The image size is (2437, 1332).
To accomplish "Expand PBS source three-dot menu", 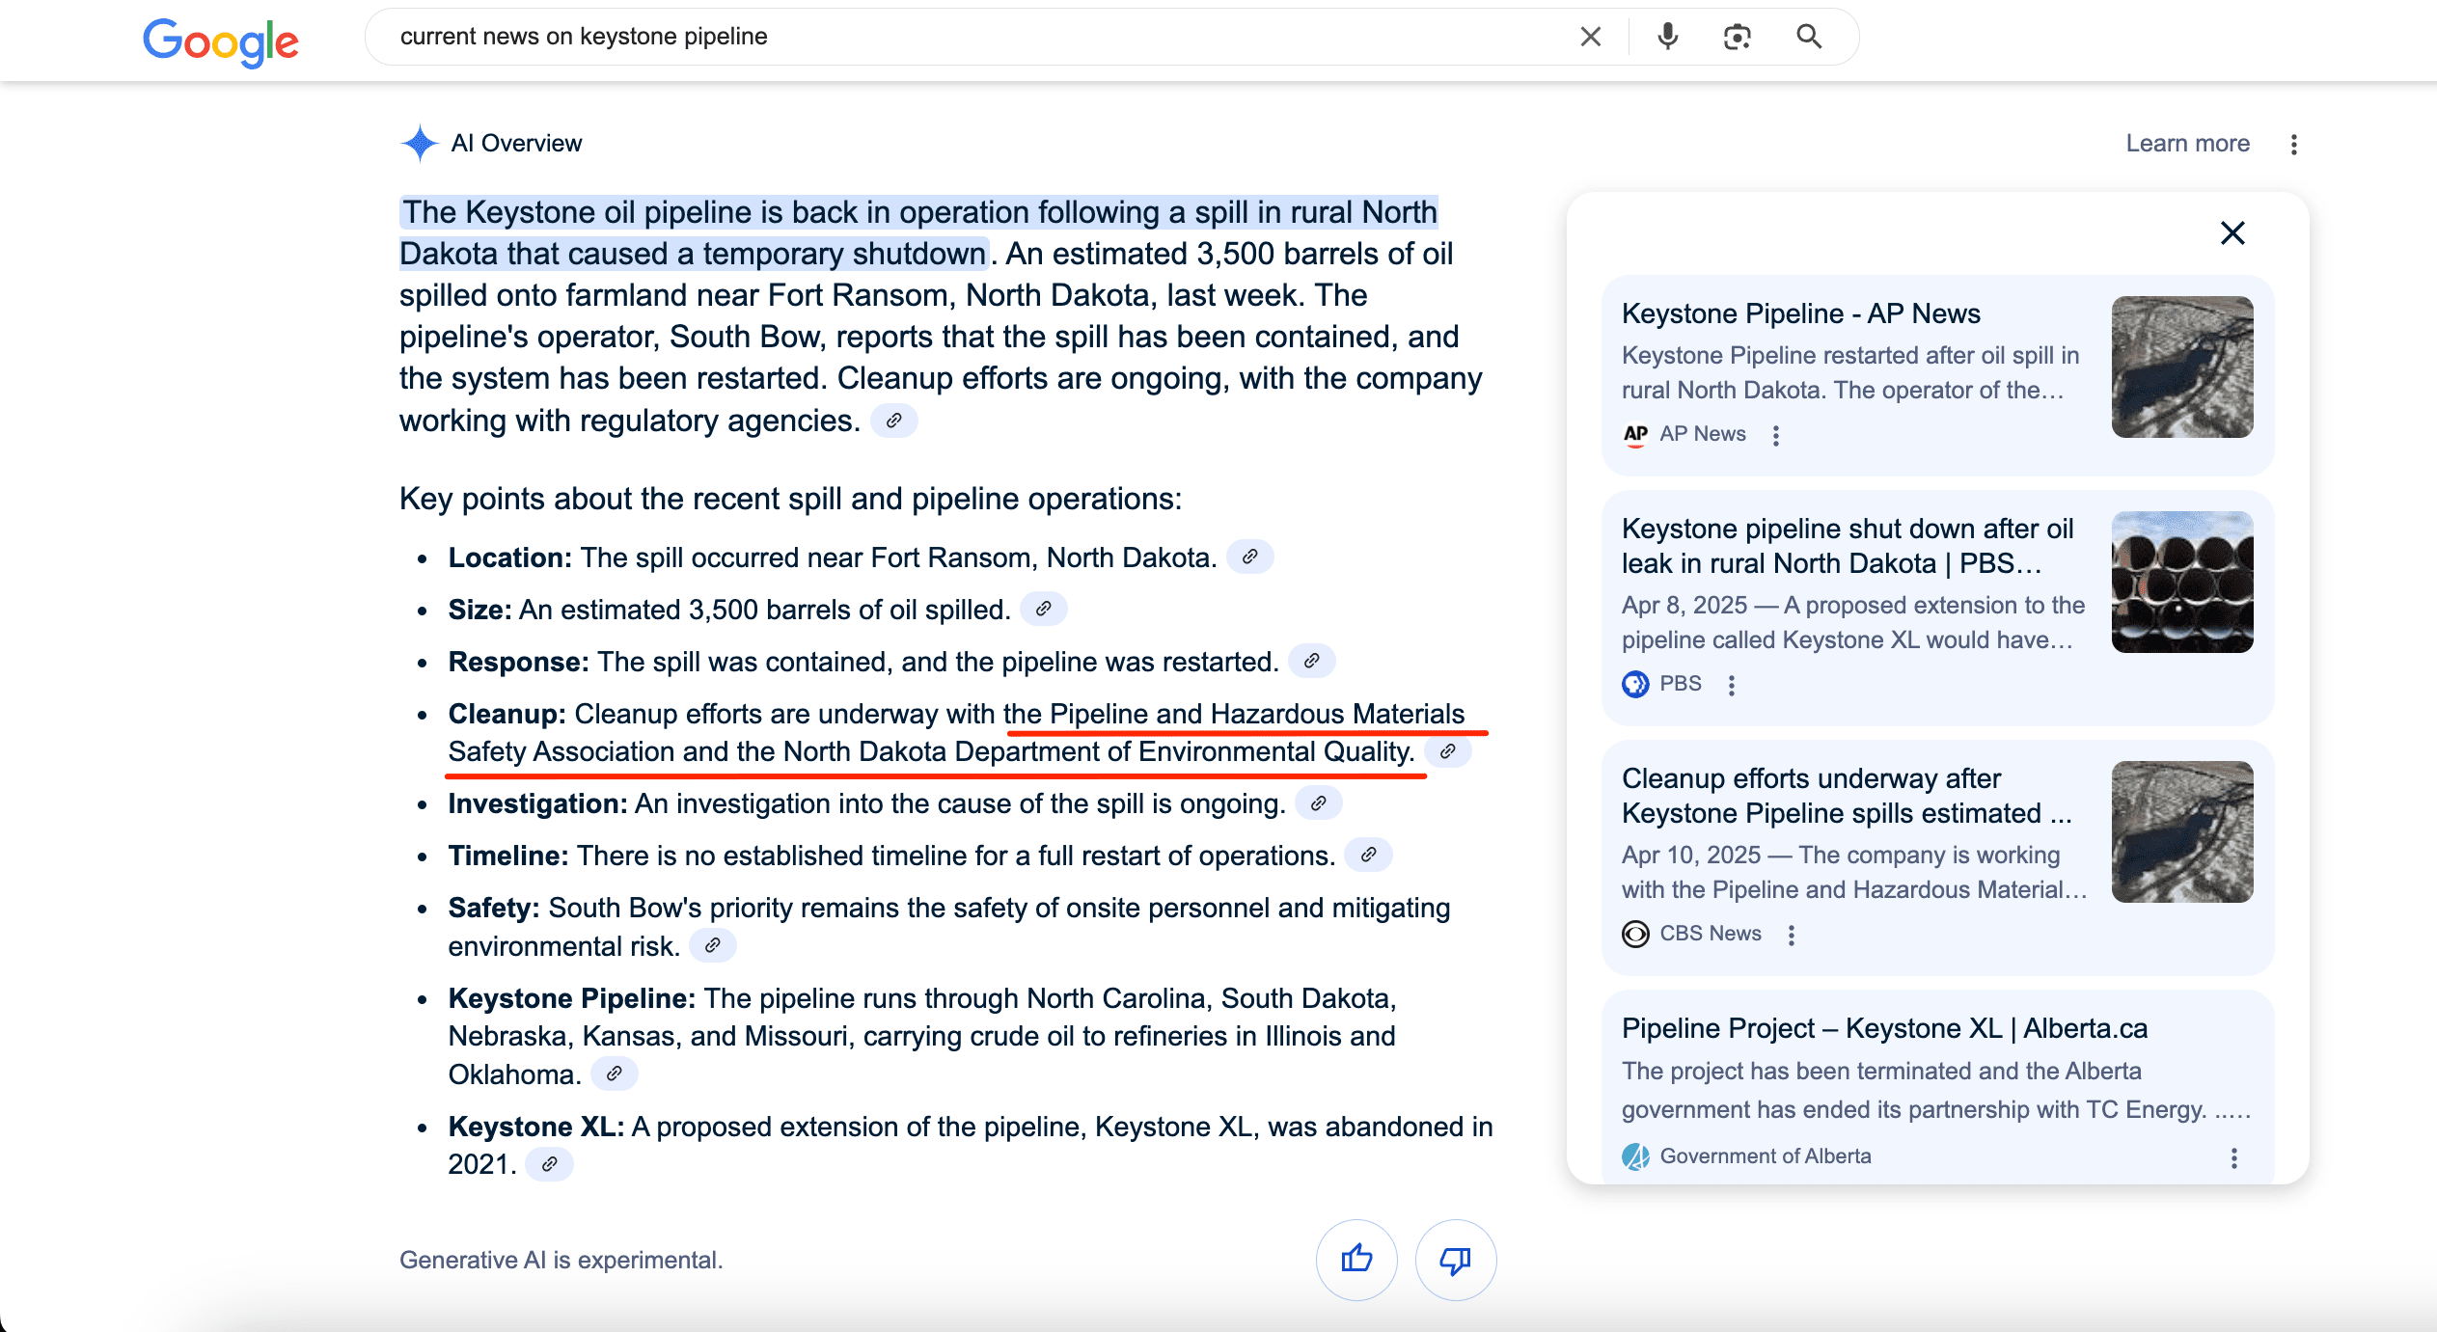I will [1731, 685].
